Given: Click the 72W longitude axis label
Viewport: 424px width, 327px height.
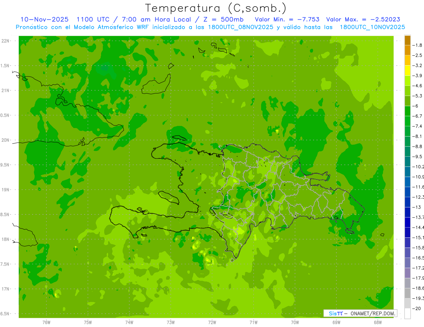Looking at the screenshot, I should (212, 322).
